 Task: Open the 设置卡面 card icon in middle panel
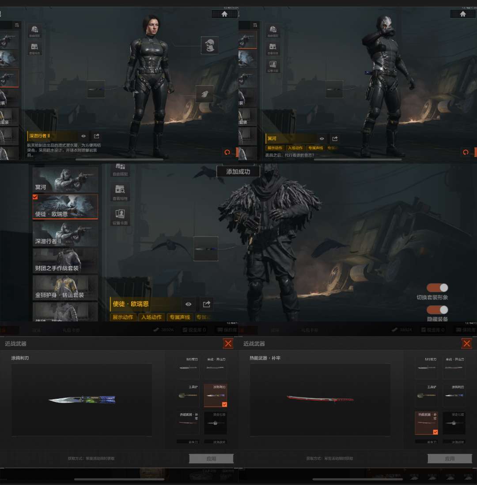click(120, 216)
